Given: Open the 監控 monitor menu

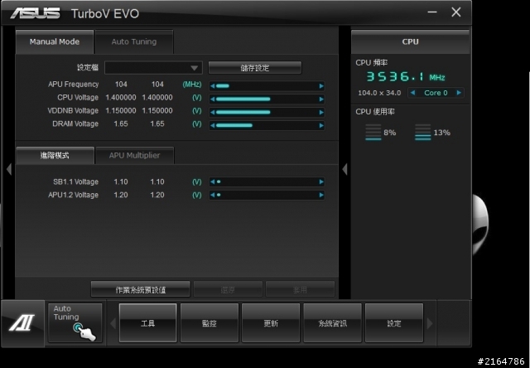Looking at the screenshot, I should 210,323.
